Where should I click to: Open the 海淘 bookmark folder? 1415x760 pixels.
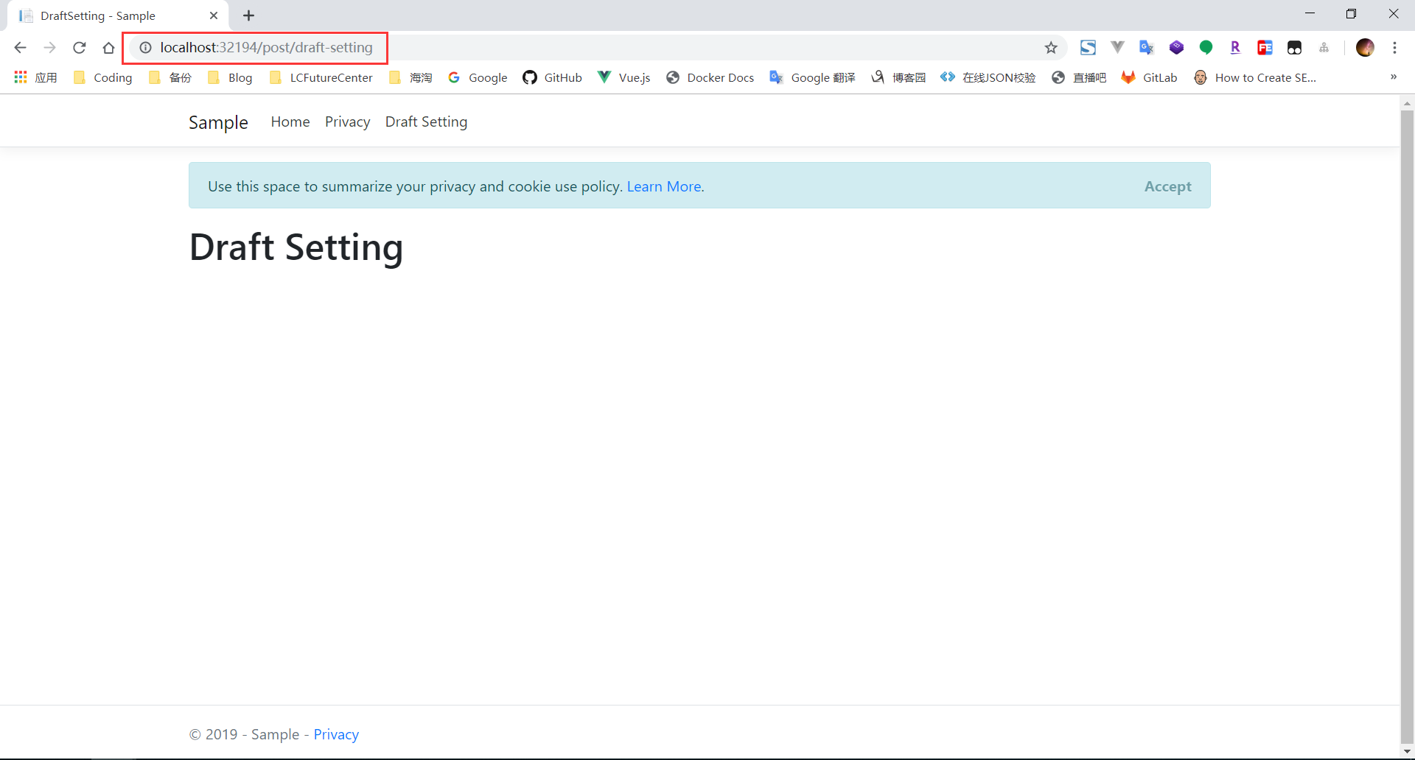tap(410, 77)
